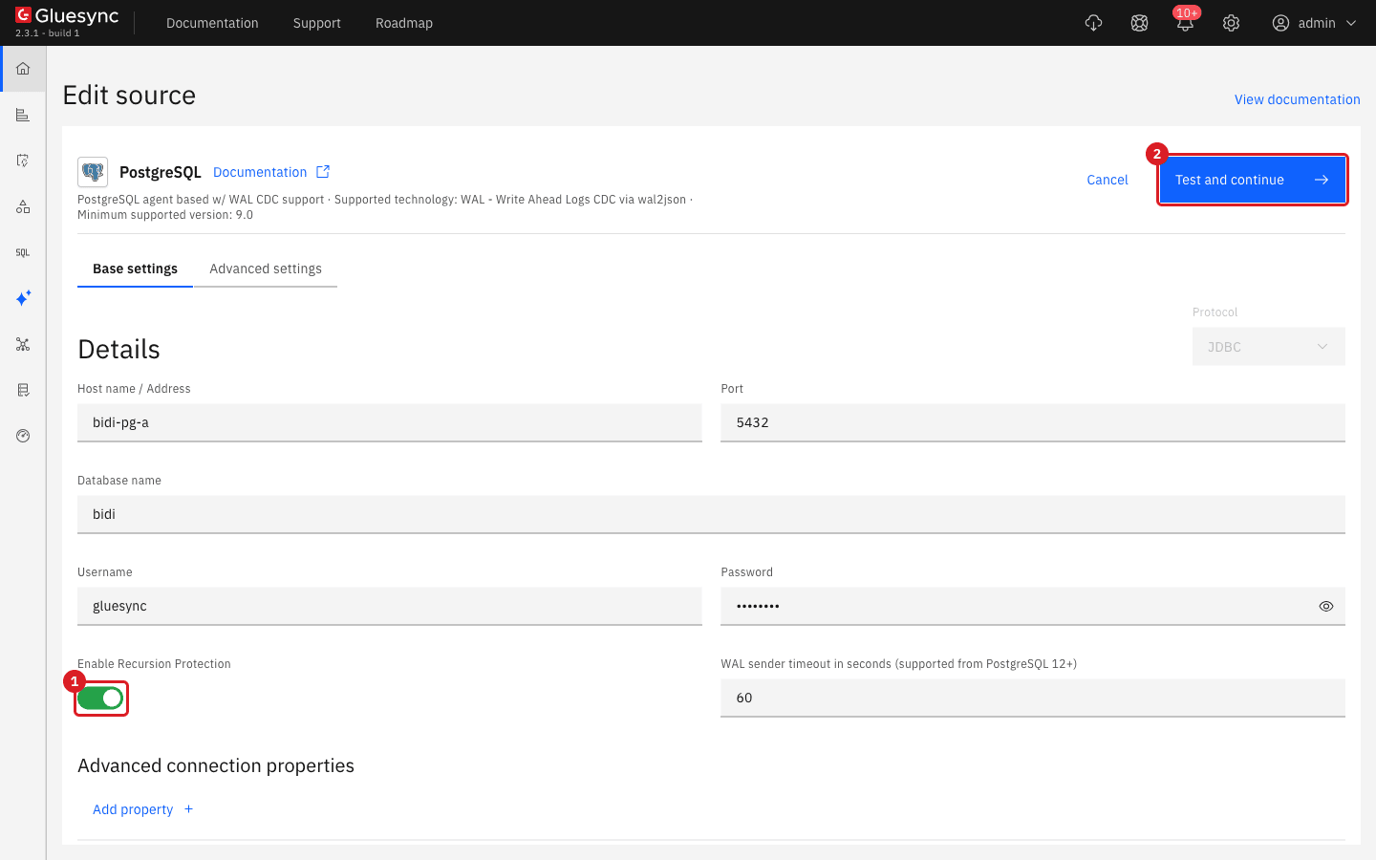Click Test and continue button
Viewport: 1376px width, 860px height.
1252,180
